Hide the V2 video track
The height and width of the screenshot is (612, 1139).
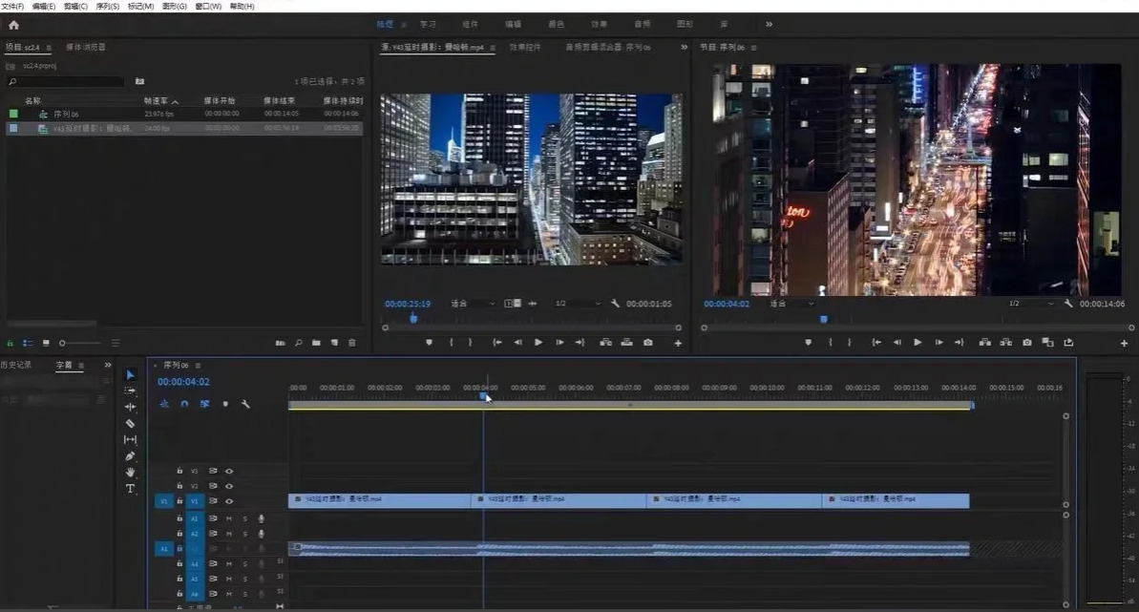pos(229,486)
